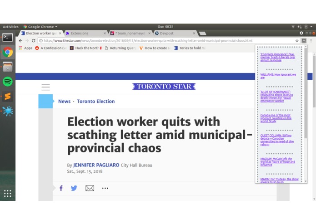The width and height of the screenshot is (316, 224).
Task: Go back with the browser back arrow
Action: coord(20,40)
